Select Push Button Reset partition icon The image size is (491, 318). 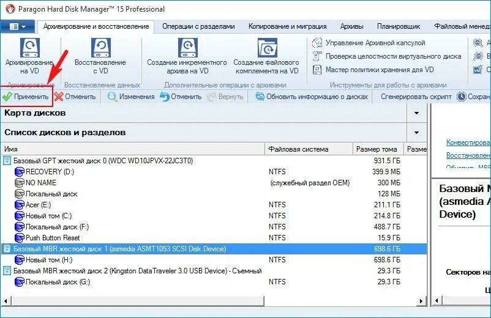pyautogui.click(x=19, y=238)
